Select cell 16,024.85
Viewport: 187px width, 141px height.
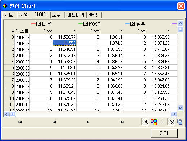coord(158,86)
